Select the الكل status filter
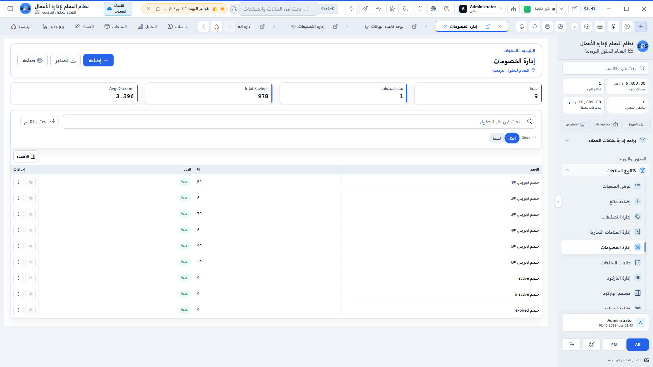Viewport: 653px width, 367px height. tap(512, 138)
